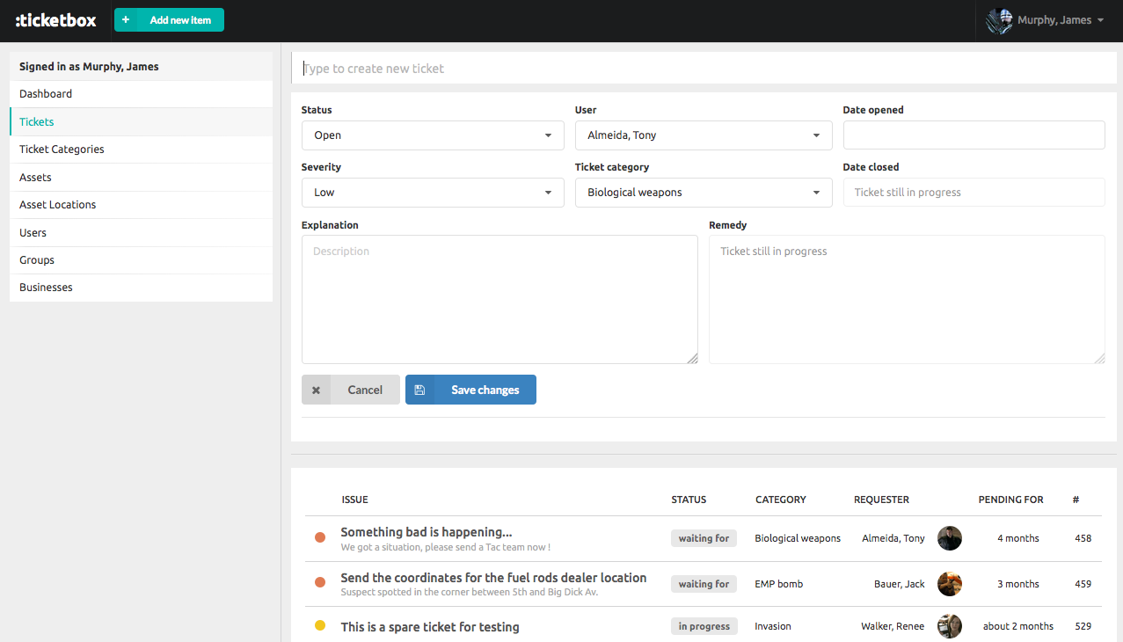Click the REQUESTER column header
Viewport: 1123px width, 642px height.
pos(881,500)
